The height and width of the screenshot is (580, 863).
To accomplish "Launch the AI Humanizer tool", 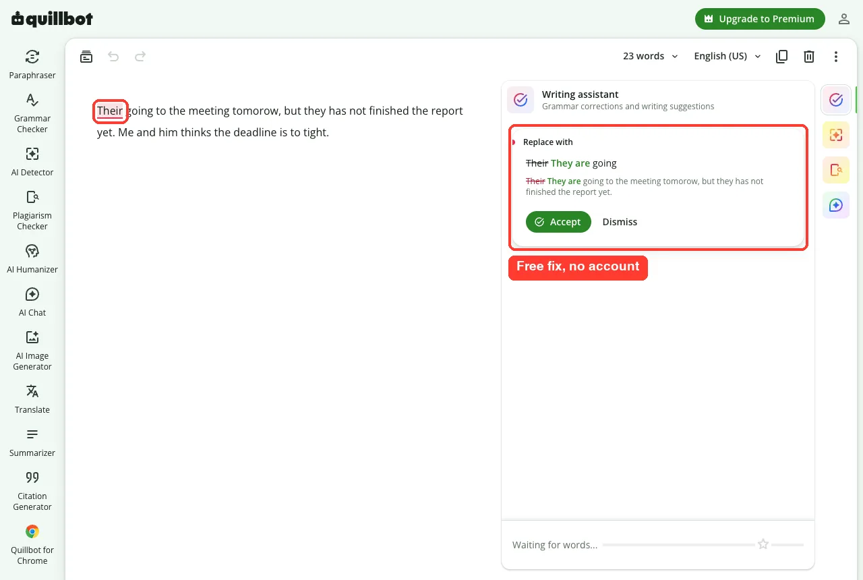I will [x=32, y=259].
